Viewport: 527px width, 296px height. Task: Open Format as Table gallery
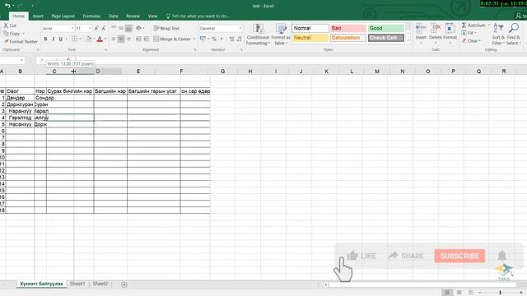(281, 35)
